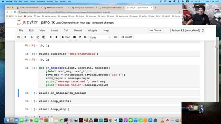Click the browser forward arrow
This screenshot has width=221, height=124.
11,12
